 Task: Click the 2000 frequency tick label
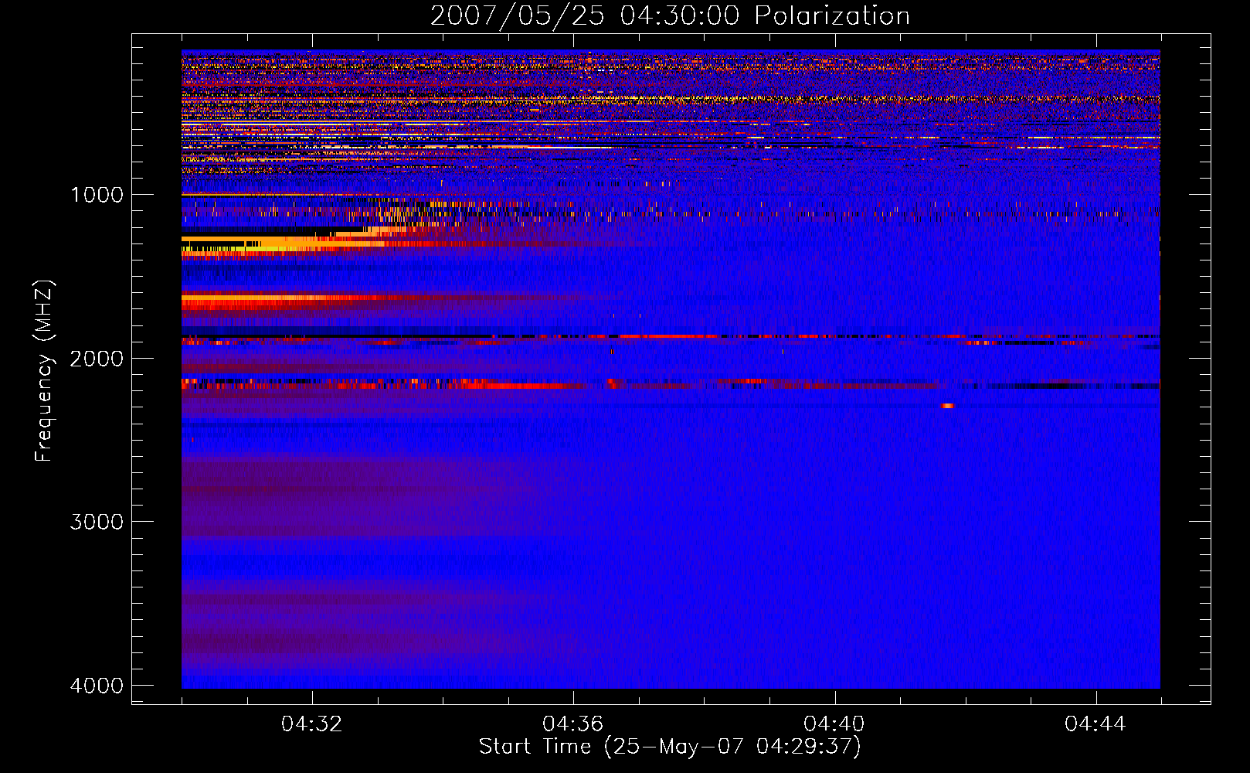click(x=97, y=358)
